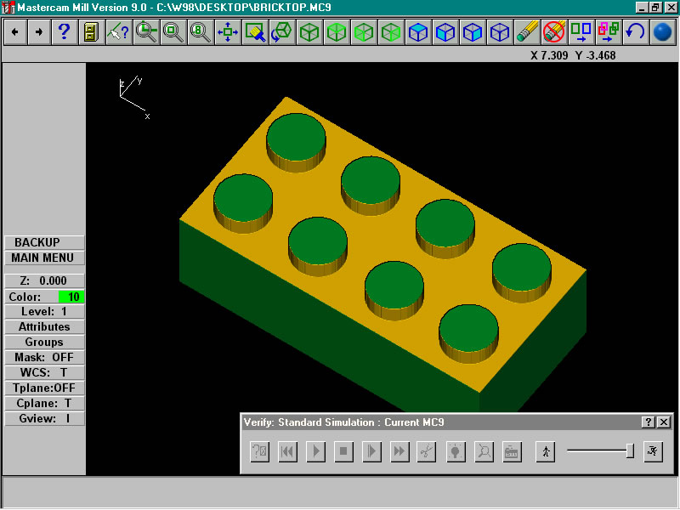Change the Gview: I setting
Screen dimensions: 680x510
coord(44,418)
